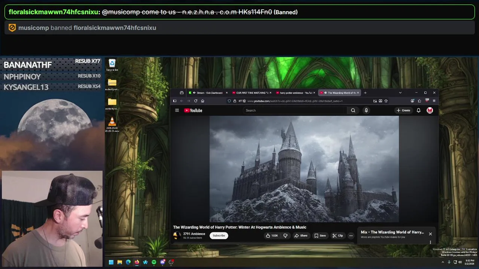The height and width of the screenshot is (269, 479).
Task: Click the Hogwarts video player
Action: coord(304,169)
